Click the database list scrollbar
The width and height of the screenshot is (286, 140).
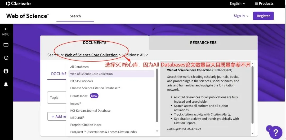(x=157, y=95)
